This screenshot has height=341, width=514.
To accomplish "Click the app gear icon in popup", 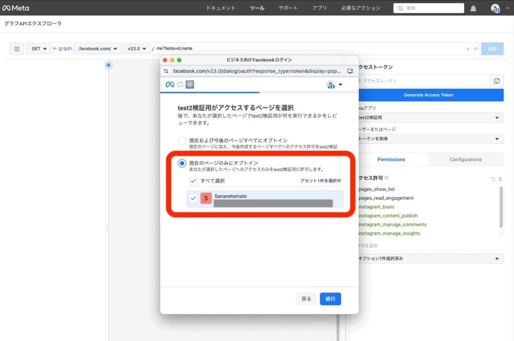I will 190,85.
